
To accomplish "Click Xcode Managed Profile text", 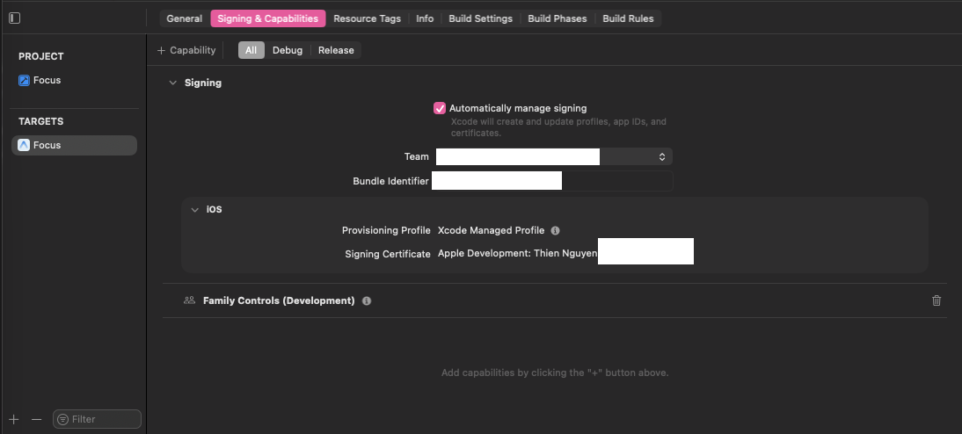I will point(491,230).
